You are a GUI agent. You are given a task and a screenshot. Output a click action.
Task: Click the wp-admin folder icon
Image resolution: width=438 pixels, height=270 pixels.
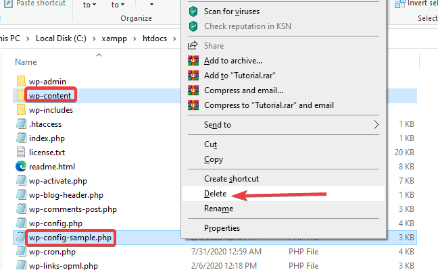(x=21, y=82)
